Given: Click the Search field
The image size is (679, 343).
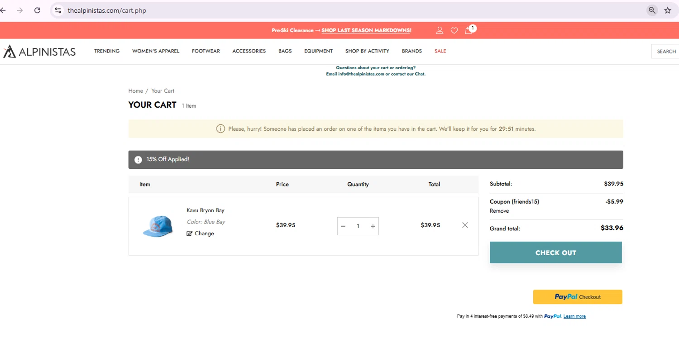Looking at the screenshot, I should tap(665, 51).
